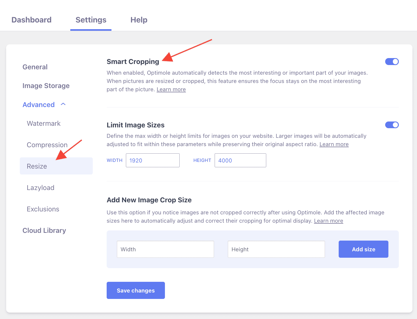Turn off Limit Image Sizes toggle

pyautogui.click(x=392, y=125)
